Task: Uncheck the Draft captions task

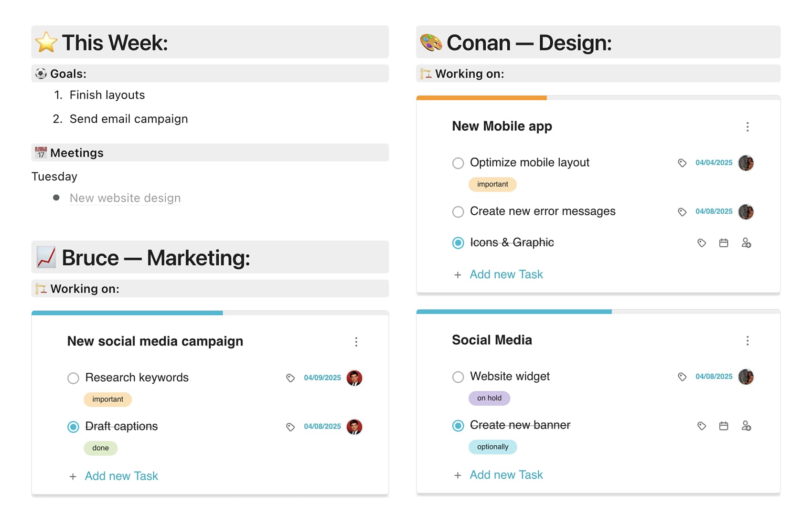Action: [x=73, y=427]
